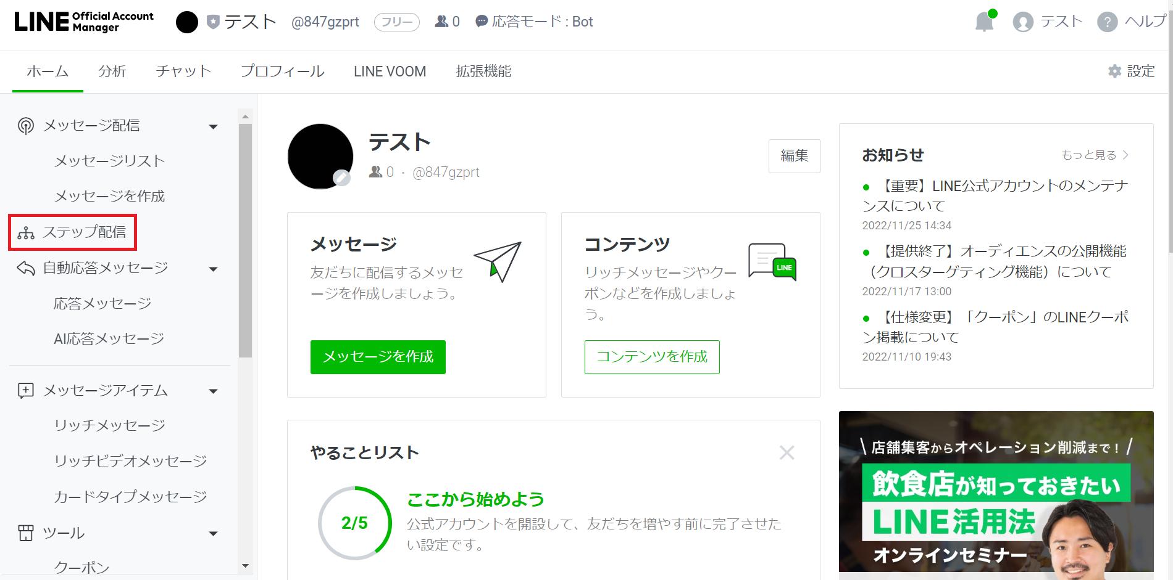Click the friends icon under the profile name
This screenshot has width=1173, height=580.
click(x=375, y=172)
